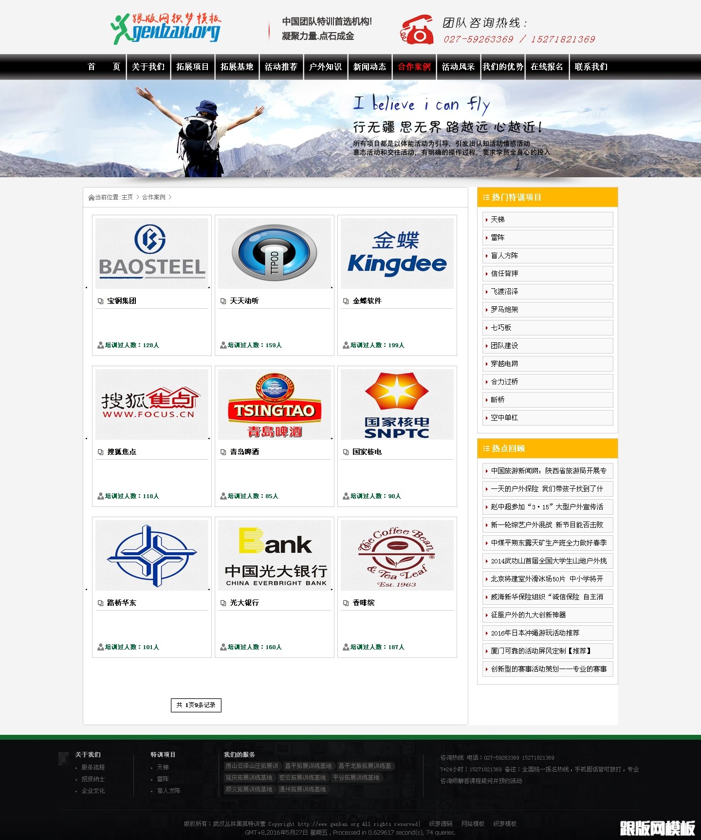Click the 首页 navigation item
Screen dimensions: 701x840
pyautogui.click(x=104, y=67)
